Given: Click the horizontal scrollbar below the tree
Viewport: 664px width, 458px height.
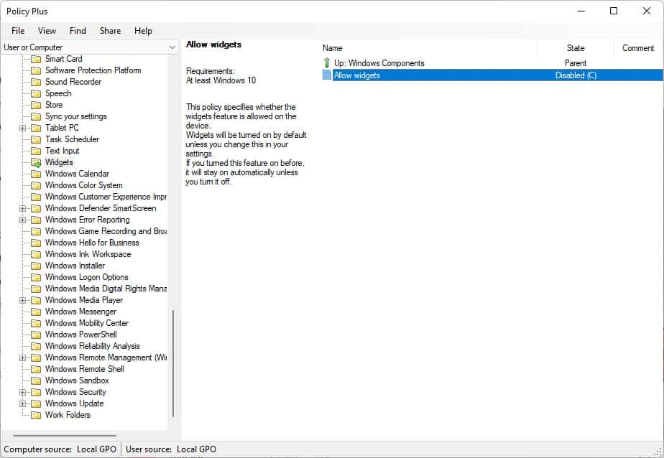Looking at the screenshot, I should (65, 435).
